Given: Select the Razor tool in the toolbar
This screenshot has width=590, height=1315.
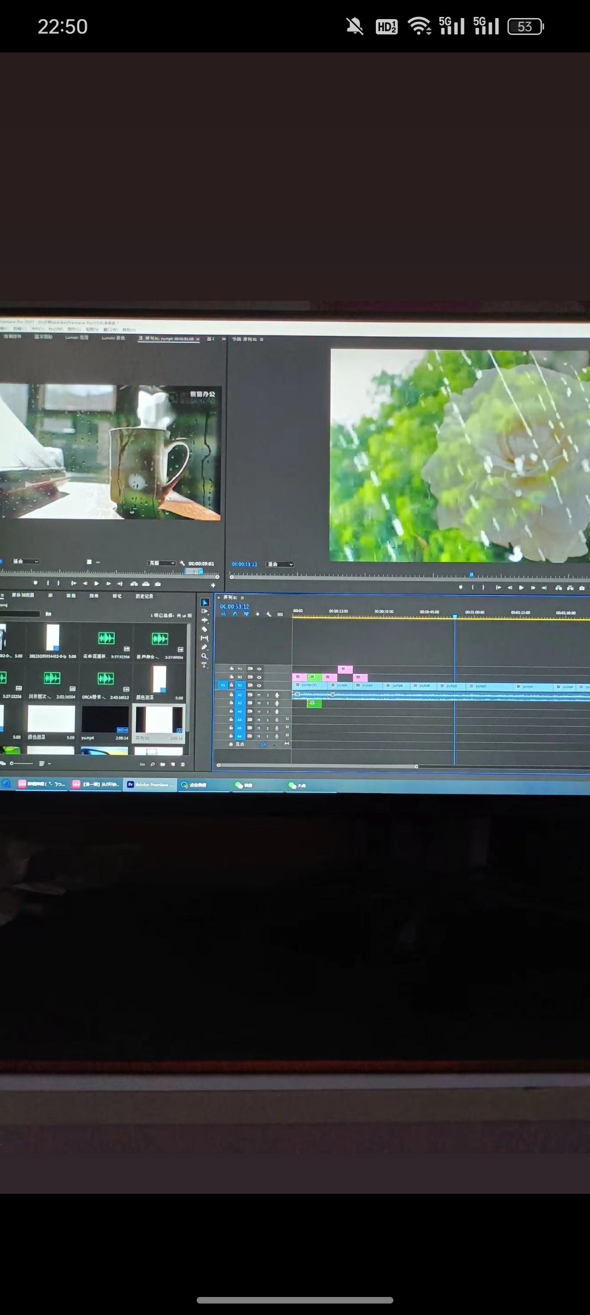Looking at the screenshot, I should pos(204,629).
